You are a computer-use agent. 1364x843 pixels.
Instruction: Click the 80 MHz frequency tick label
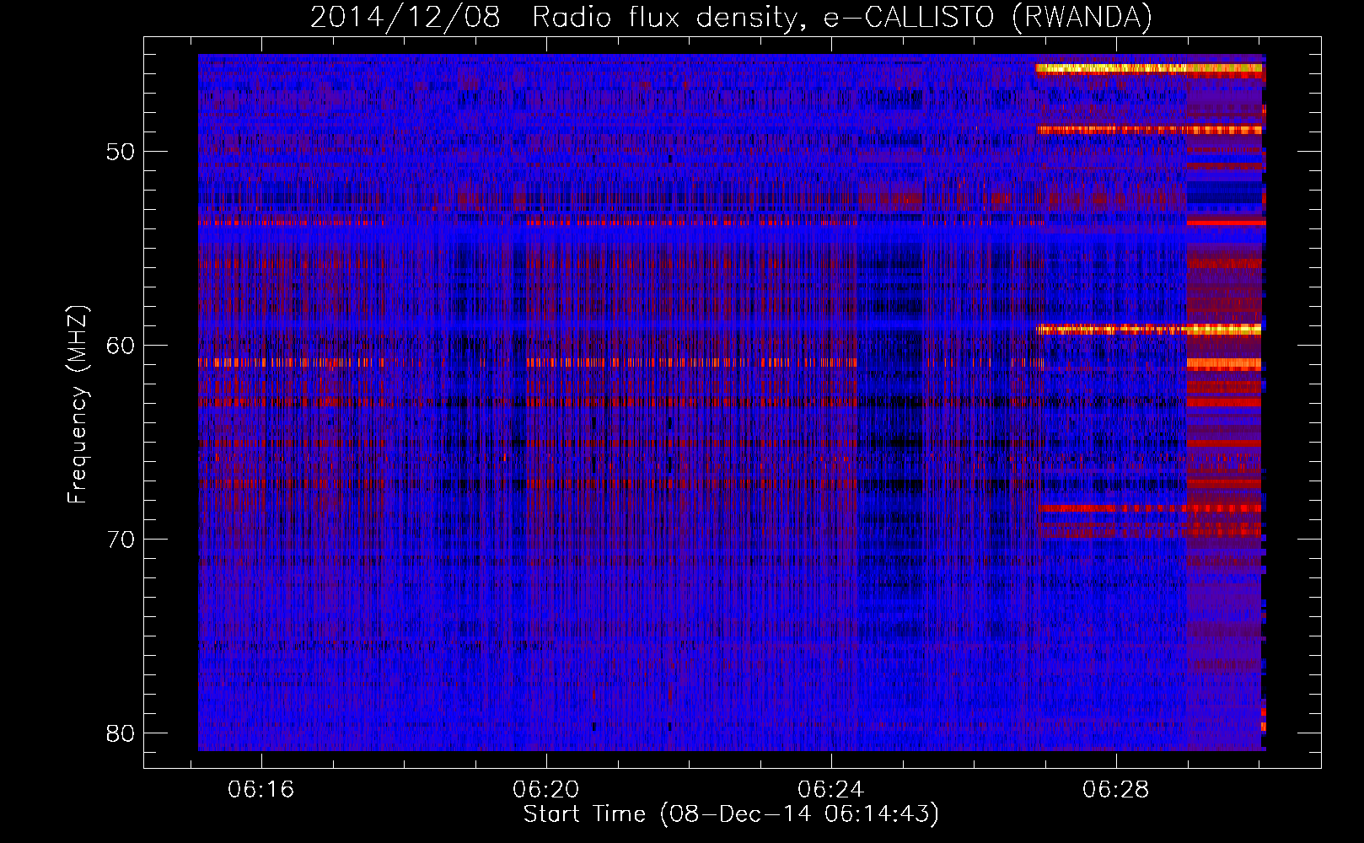[121, 733]
